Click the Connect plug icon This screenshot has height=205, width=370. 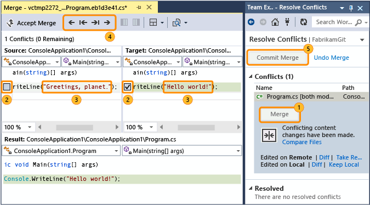point(287,22)
